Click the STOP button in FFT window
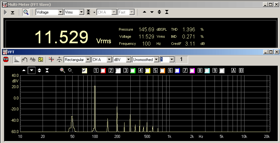Image resolution: width=280 pixels, height=143 pixels. (6, 59)
